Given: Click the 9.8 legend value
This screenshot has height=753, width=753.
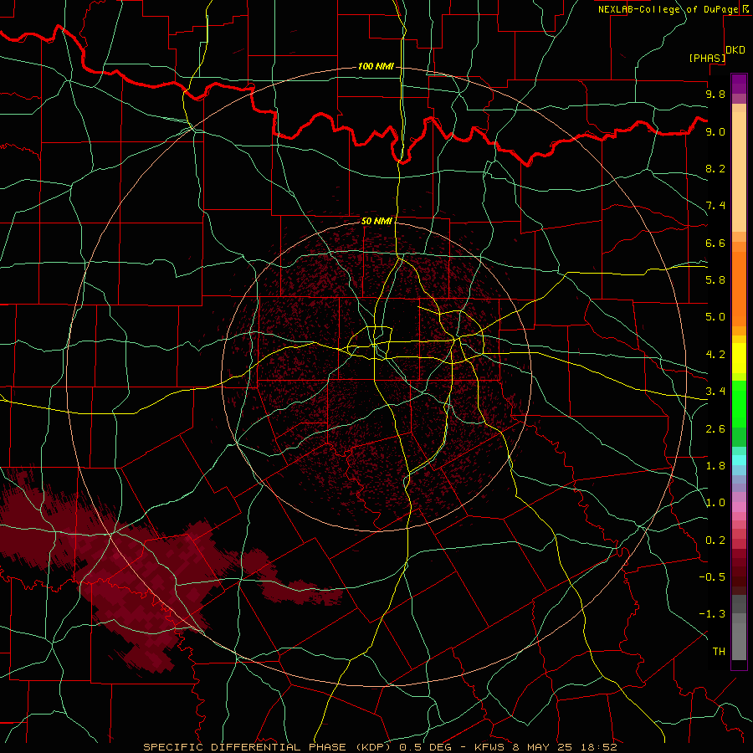Looking at the screenshot, I should tap(715, 94).
